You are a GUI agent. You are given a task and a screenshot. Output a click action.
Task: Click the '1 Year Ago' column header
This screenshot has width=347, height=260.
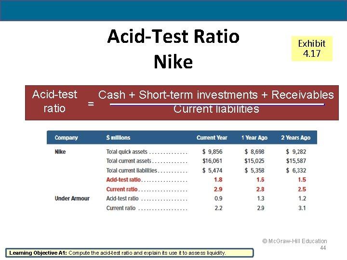pos(254,138)
